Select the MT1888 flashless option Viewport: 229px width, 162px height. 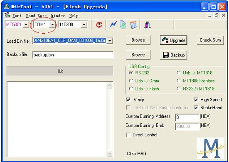point(179,81)
